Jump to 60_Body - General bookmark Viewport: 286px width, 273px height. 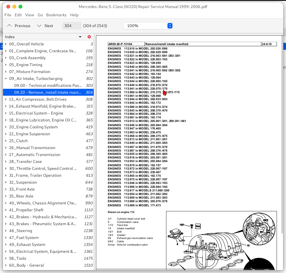pyautogui.click(x=26, y=265)
